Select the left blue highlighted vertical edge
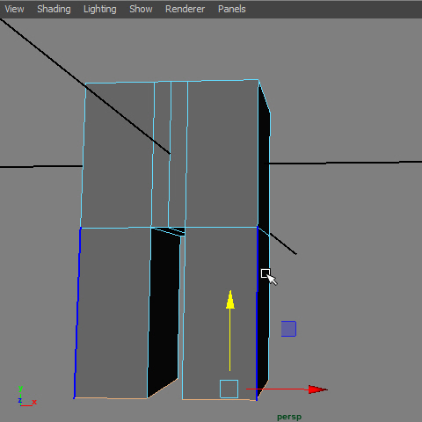 point(77,313)
